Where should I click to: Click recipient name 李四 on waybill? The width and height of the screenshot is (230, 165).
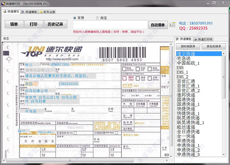pyautogui.click(x=31, y=84)
